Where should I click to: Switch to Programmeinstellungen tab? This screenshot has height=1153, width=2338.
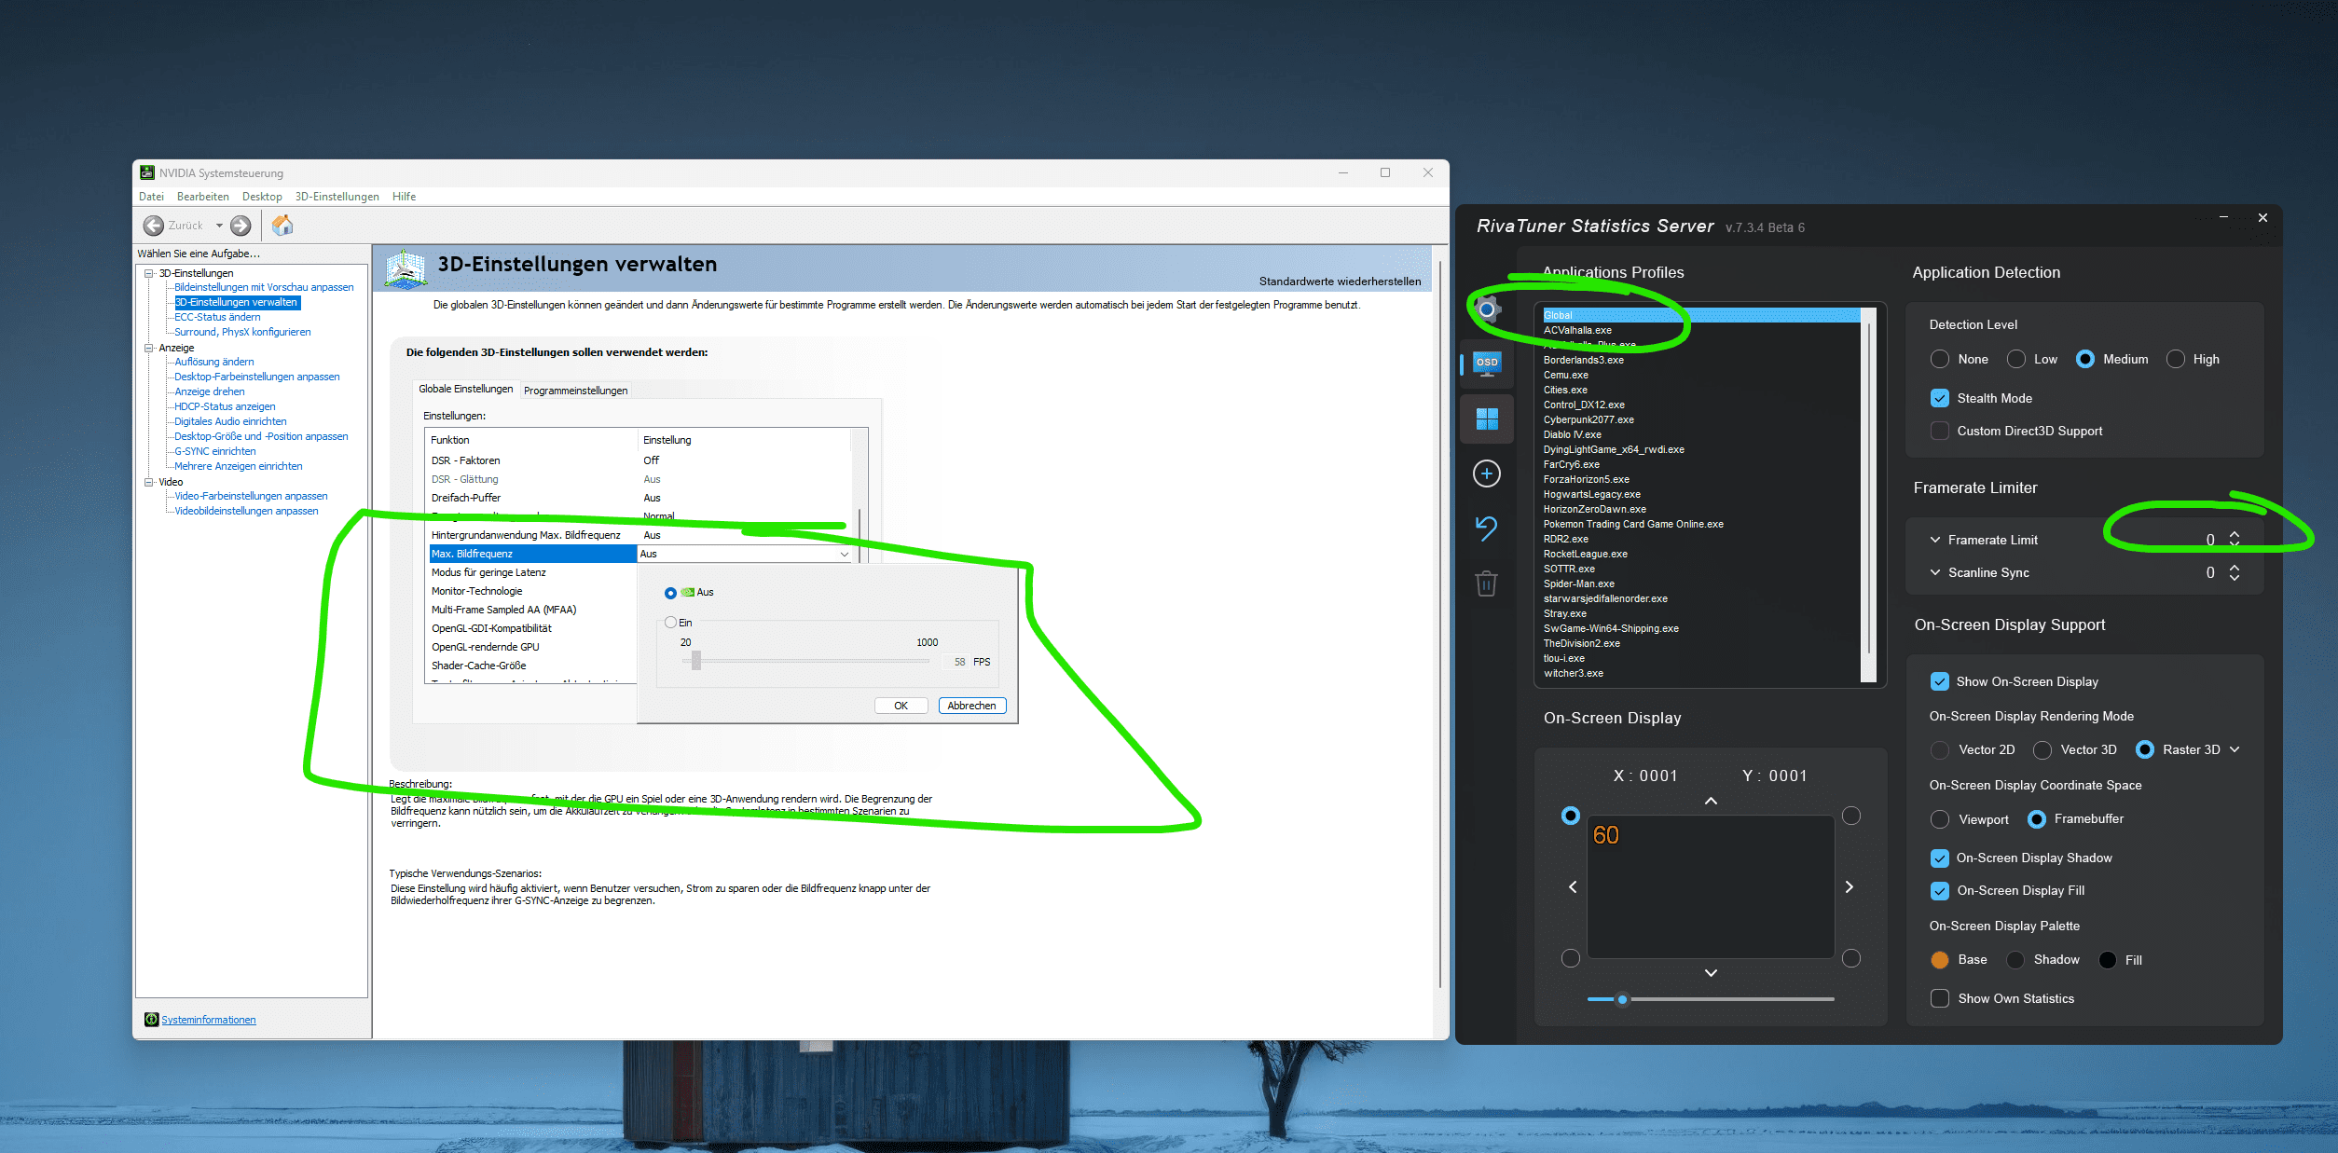(x=575, y=391)
